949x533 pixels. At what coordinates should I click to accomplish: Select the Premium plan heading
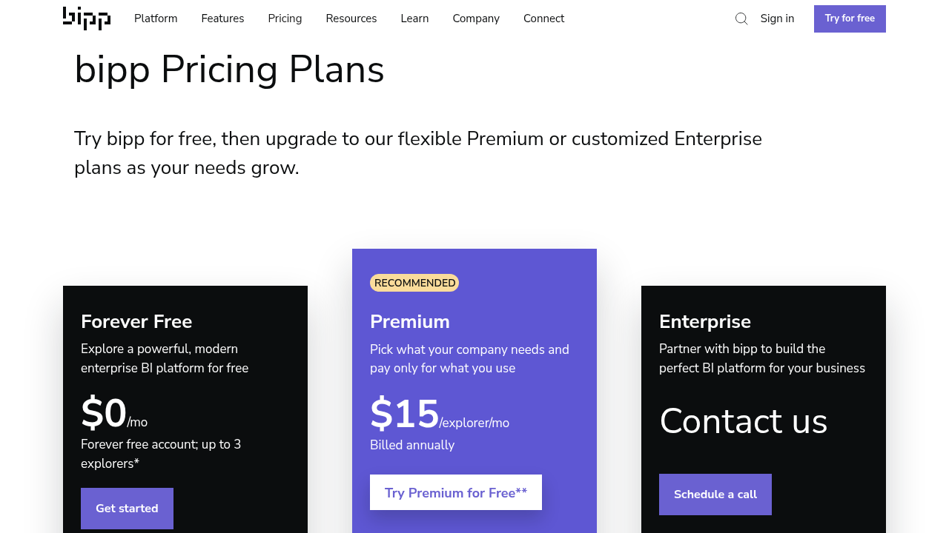[x=410, y=322]
